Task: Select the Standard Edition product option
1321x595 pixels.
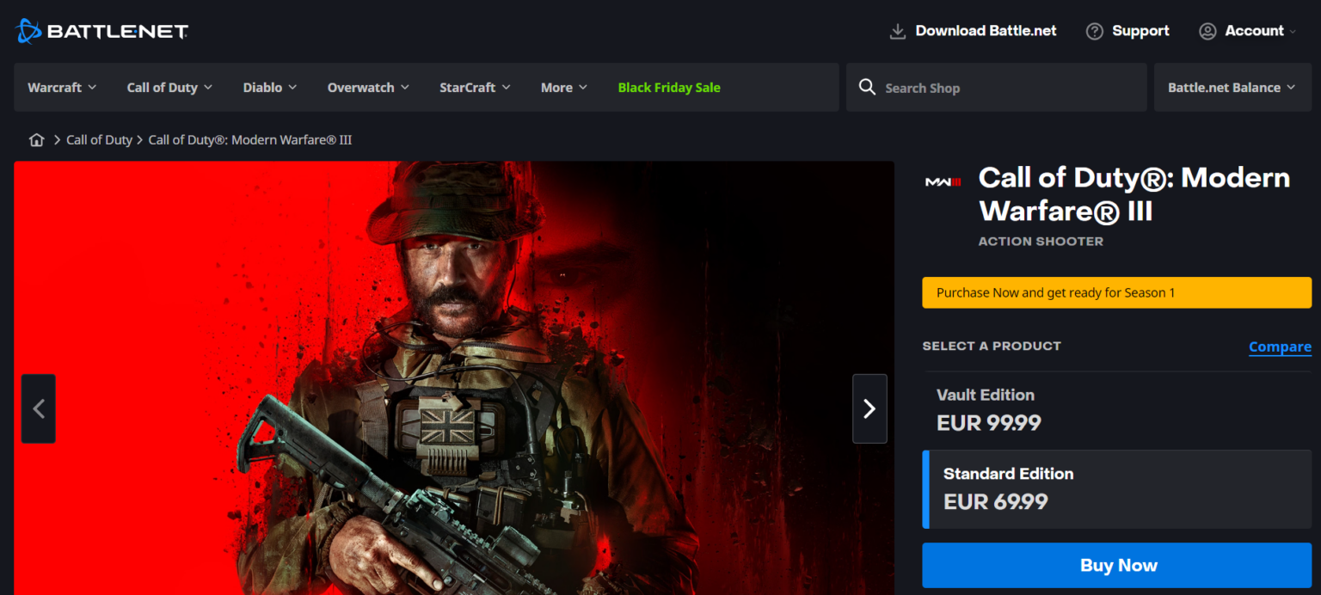Action: pos(1116,488)
